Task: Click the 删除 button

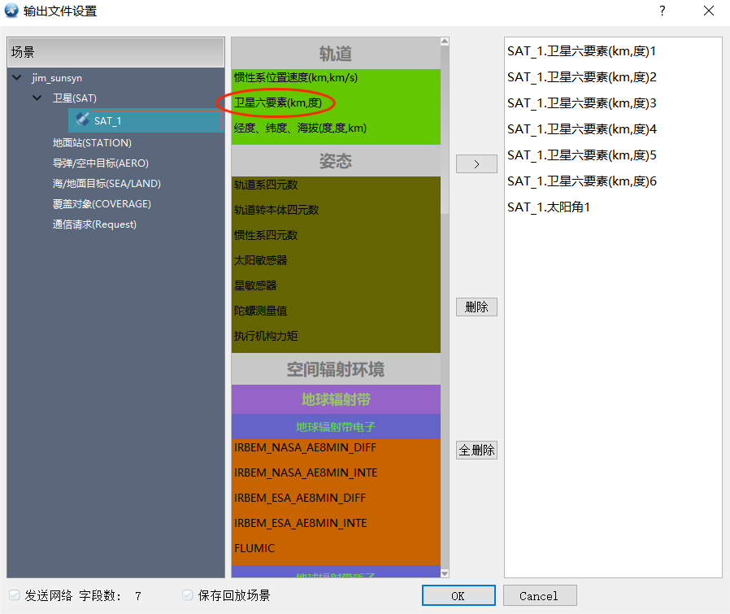Action: tap(476, 307)
